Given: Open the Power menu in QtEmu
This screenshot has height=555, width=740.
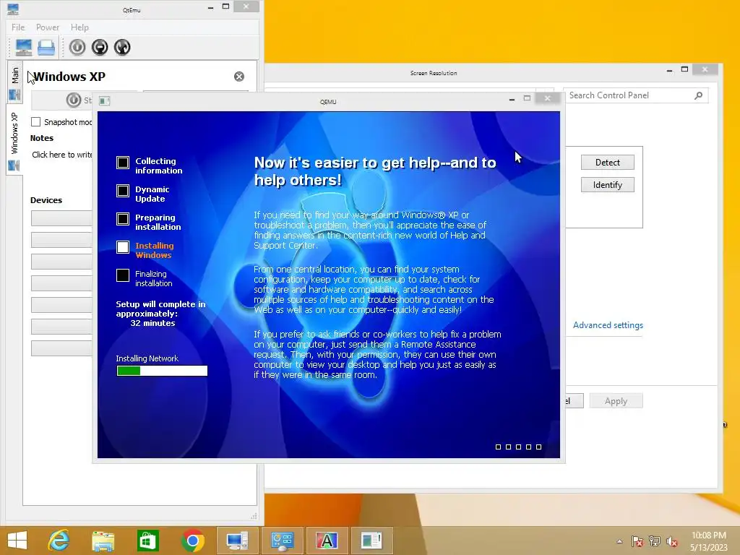Looking at the screenshot, I should tap(48, 27).
